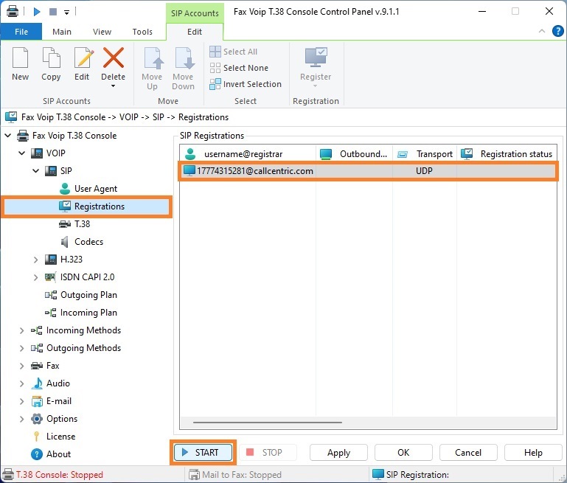Click Select All in the ribbon

pos(234,52)
